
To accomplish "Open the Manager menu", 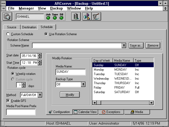I will tap(26, 8).
